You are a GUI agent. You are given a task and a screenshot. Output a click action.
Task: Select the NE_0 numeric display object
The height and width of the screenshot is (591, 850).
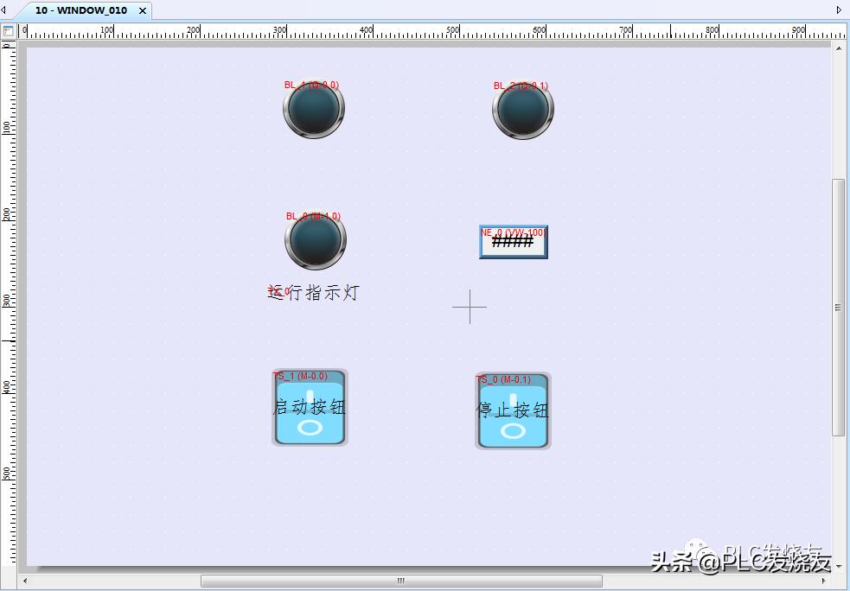tap(513, 243)
